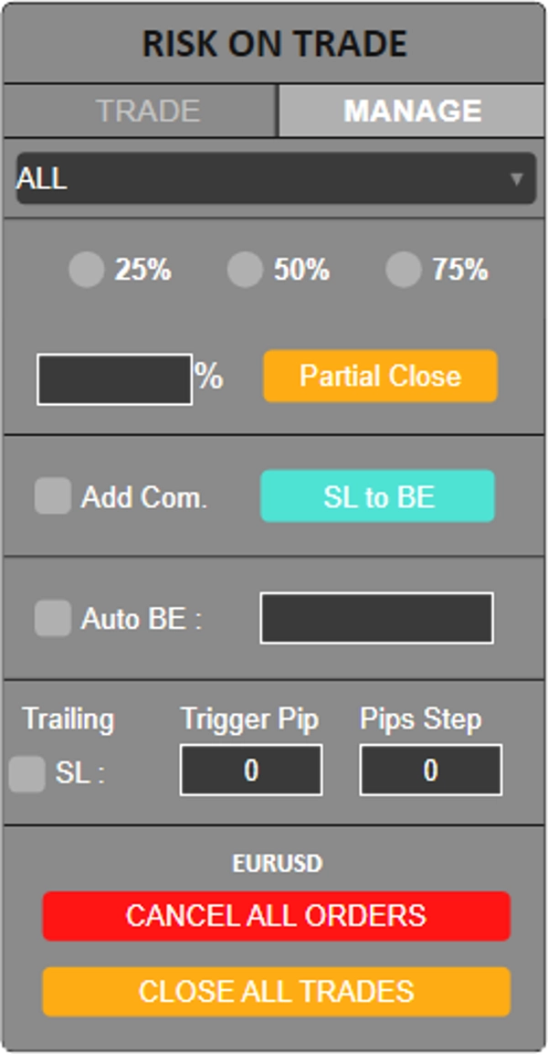This screenshot has width=548, height=1054.
Task: Enable the Add Com. checkbox
Action: pos(53,496)
